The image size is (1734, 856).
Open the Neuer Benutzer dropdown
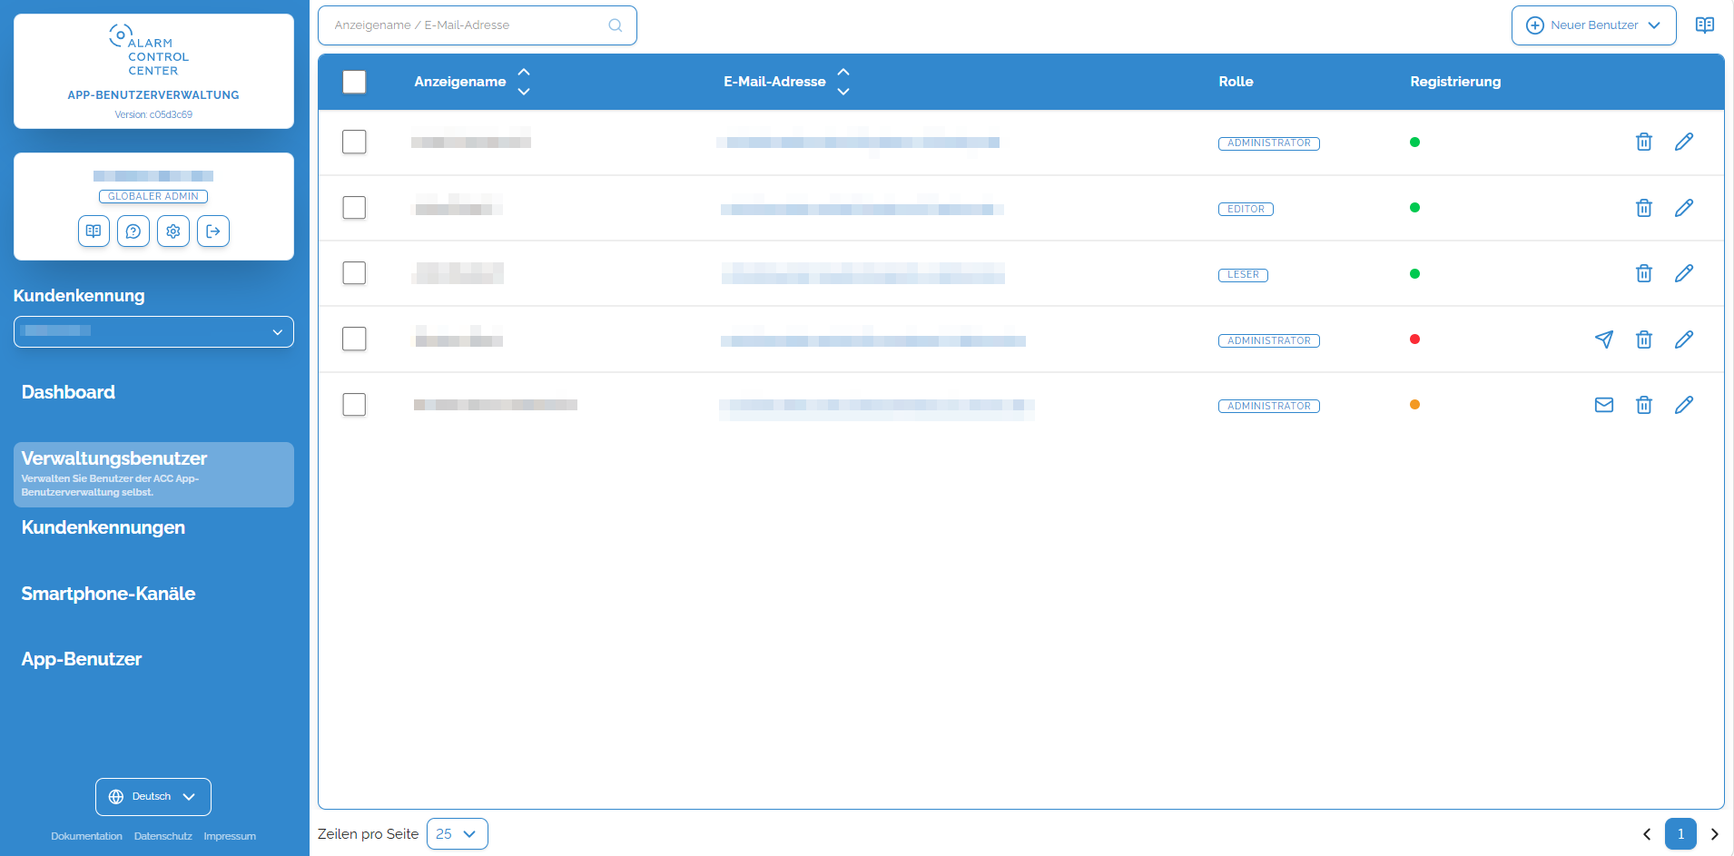pyautogui.click(x=1593, y=25)
